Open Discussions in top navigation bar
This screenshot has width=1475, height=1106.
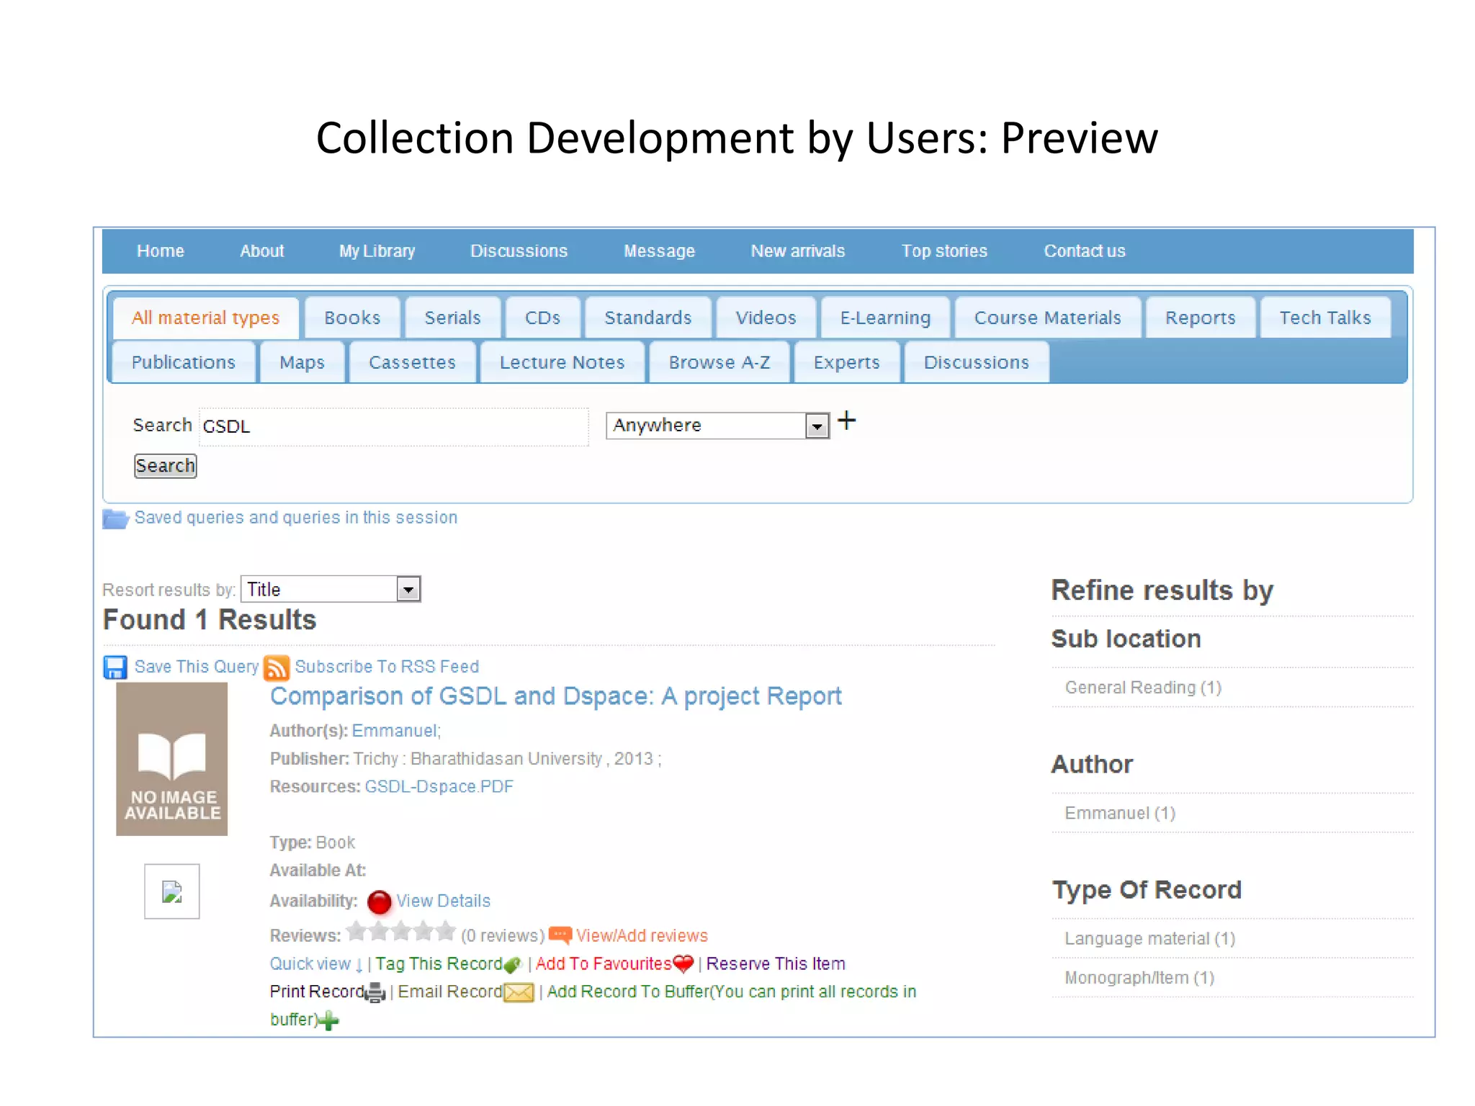point(519,251)
